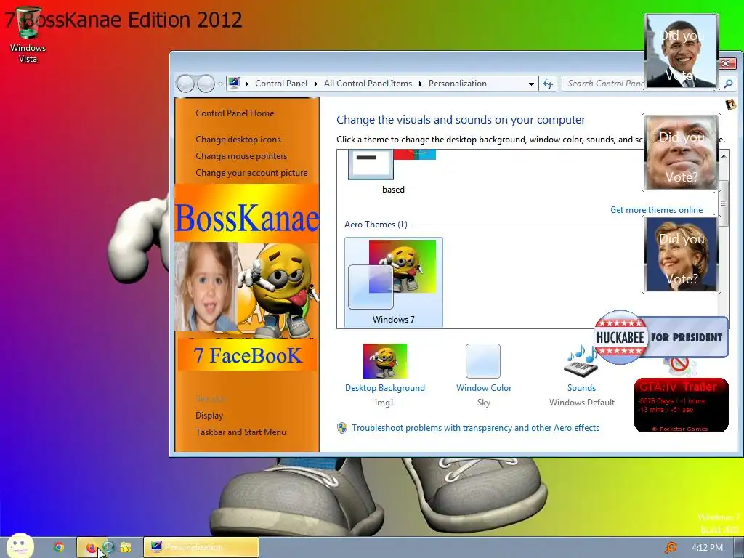744x558 pixels.
Task: Open Control Panel Home link
Action: click(235, 113)
